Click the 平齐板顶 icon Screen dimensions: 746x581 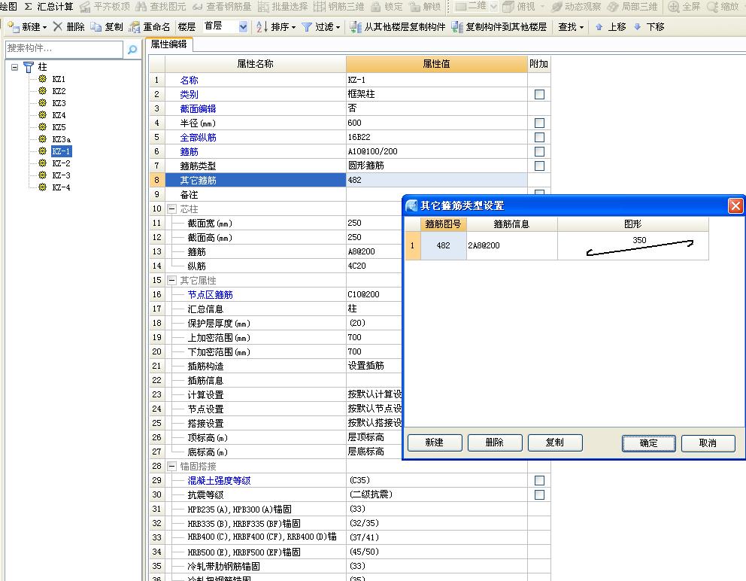click(x=85, y=7)
